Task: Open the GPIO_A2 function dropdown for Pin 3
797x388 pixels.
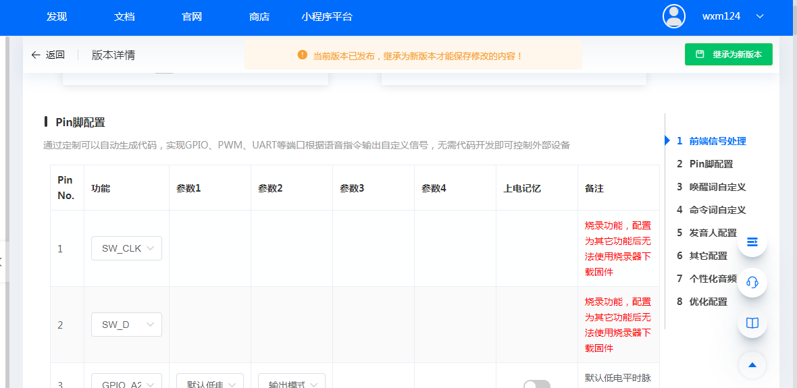Action: 126,381
